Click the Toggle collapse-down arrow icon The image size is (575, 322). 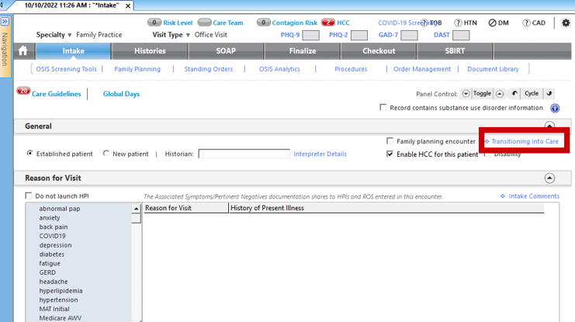(466, 94)
